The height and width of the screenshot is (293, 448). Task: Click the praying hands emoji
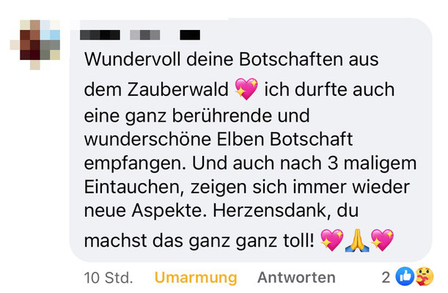(357, 240)
